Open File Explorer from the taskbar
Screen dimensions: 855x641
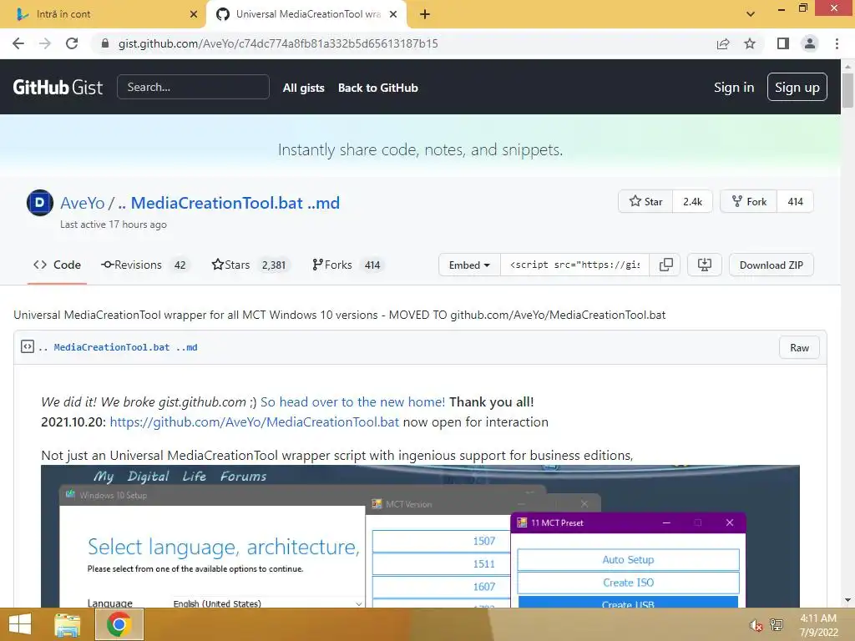click(68, 624)
